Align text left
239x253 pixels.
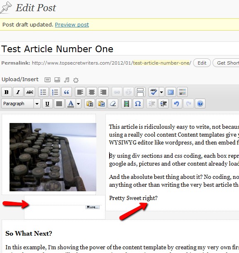point(80,92)
